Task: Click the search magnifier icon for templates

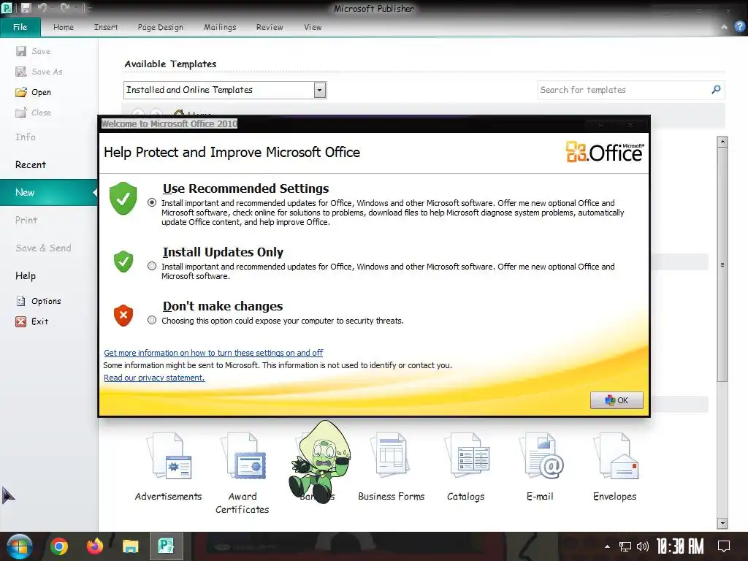Action: point(716,90)
